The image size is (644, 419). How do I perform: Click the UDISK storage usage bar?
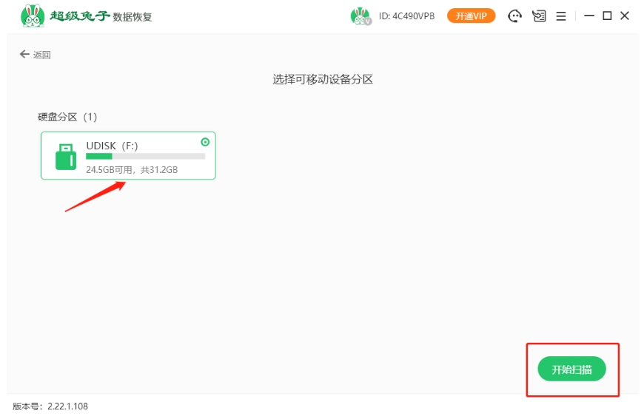[x=145, y=157]
